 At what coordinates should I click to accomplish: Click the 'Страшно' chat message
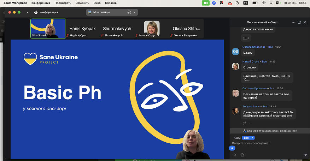[249, 67]
